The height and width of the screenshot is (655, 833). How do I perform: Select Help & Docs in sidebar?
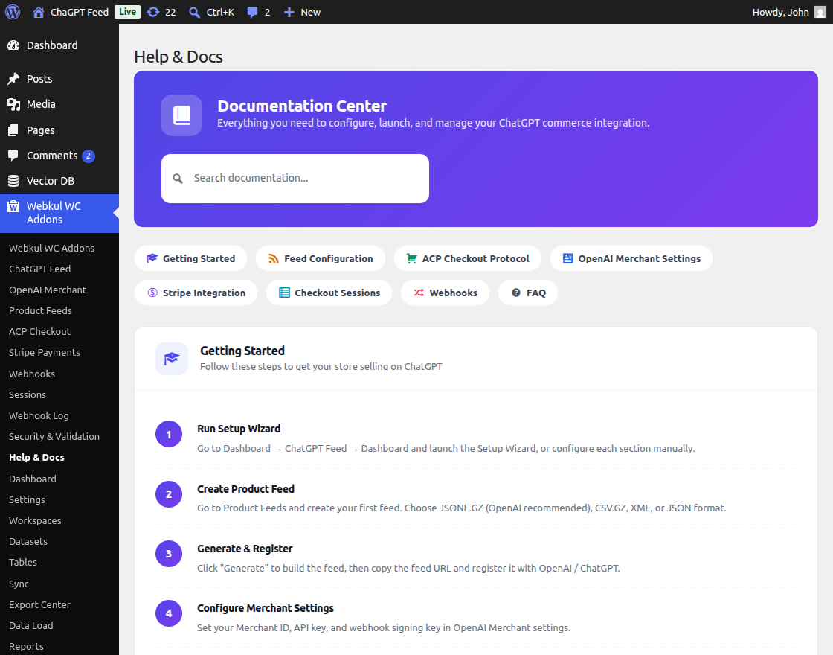pyautogui.click(x=36, y=457)
